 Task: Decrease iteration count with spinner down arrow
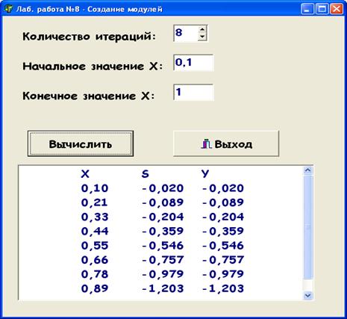pos(202,37)
